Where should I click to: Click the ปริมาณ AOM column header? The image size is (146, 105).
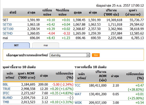[101, 76]
